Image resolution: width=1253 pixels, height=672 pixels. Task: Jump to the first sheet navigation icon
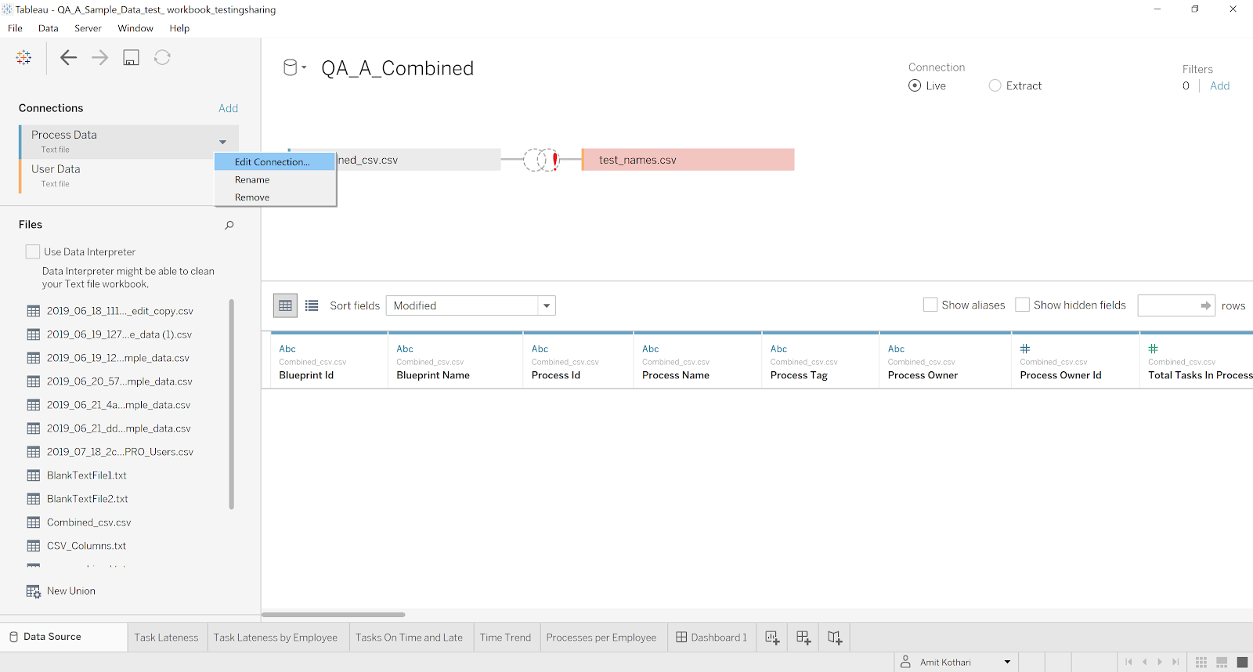[1128, 662]
